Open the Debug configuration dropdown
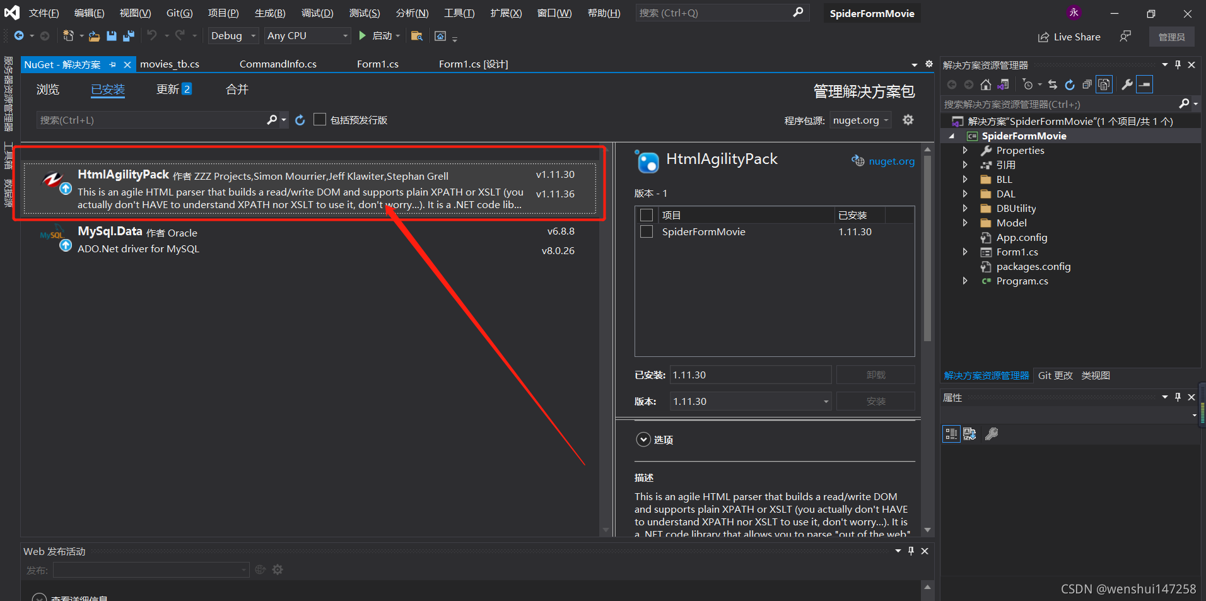This screenshot has height=601, width=1206. tap(233, 36)
